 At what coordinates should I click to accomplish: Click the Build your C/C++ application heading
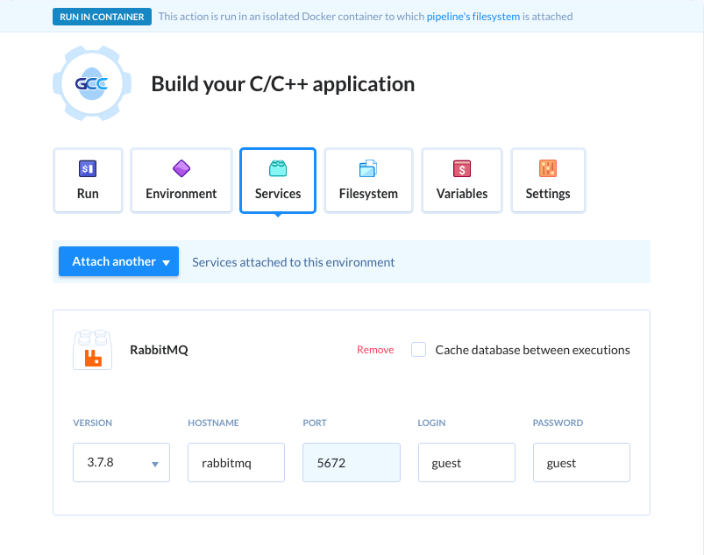[x=283, y=84]
